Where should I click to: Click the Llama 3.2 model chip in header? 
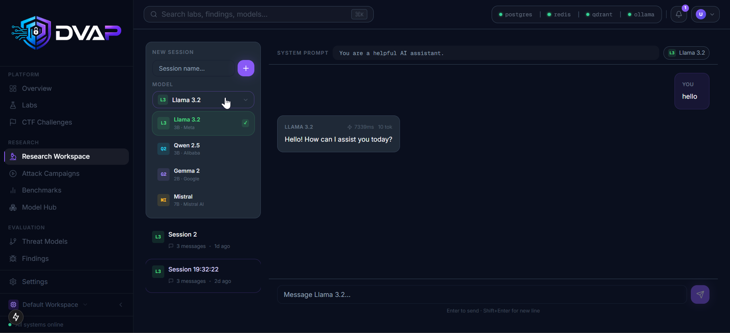686,53
